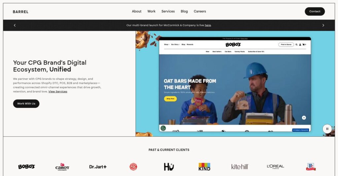Click the Bobo's logo in preview header
Screen dimensions: 338x176
(x=233, y=45)
